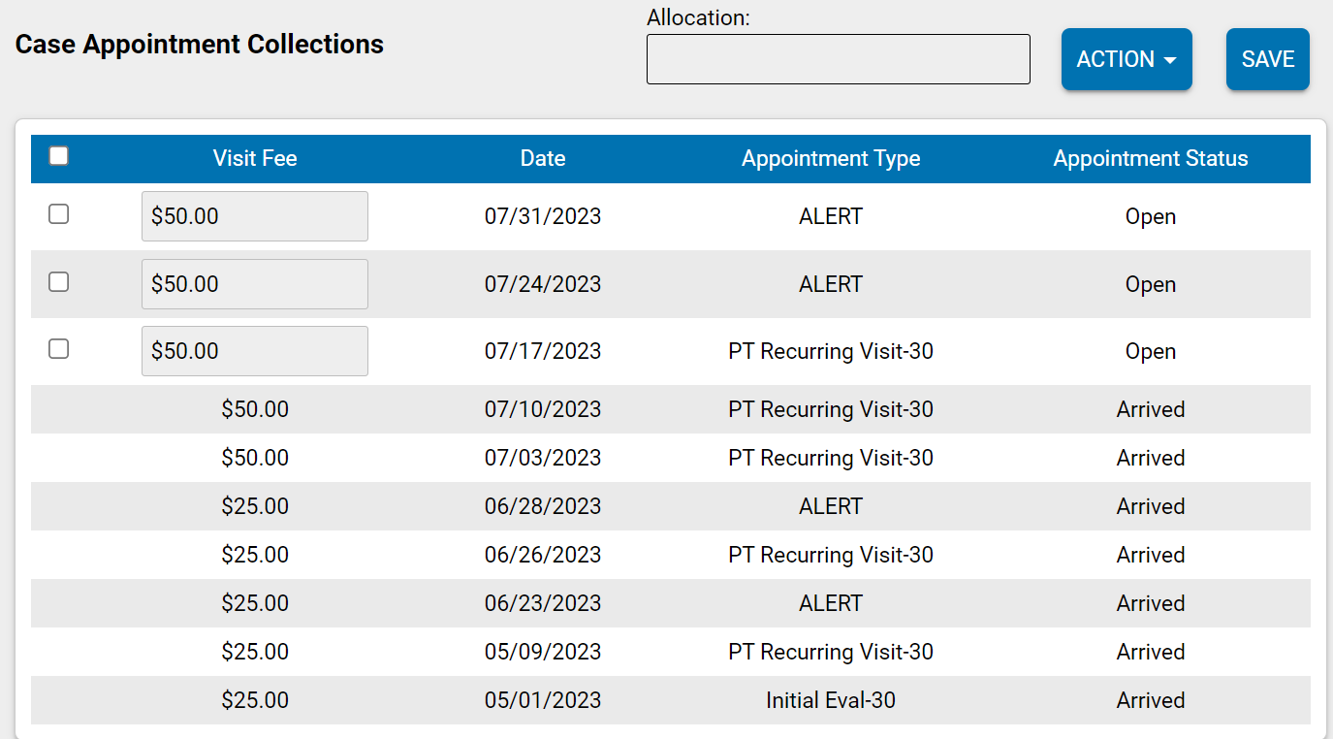This screenshot has height=739, width=1333.
Task: Click the Appointment Status column header
Action: (x=1150, y=158)
